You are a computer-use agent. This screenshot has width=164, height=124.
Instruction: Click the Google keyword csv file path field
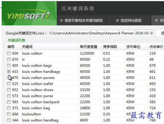point(101,33)
